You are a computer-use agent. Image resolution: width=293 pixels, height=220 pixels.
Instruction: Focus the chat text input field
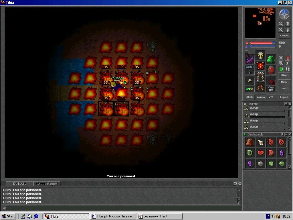(124, 208)
